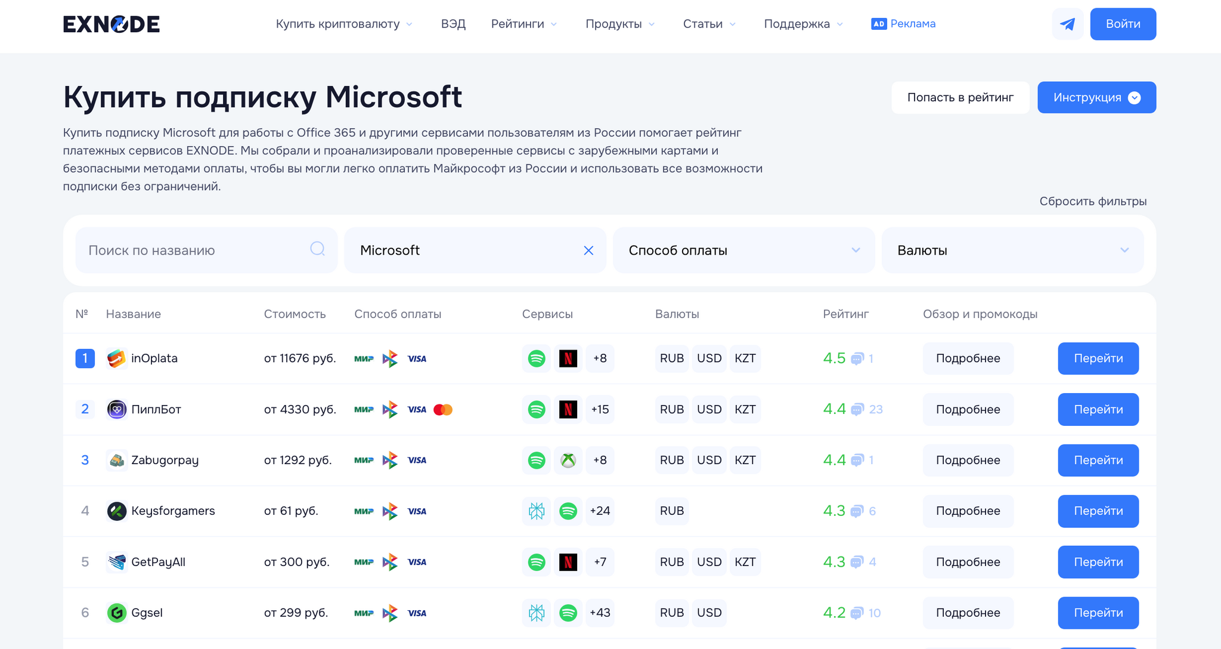Image resolution: width=1221 pixels, height=649 pixels.
Task: Click Подробнее for Zabugorpay
Action: coord(968,460)
